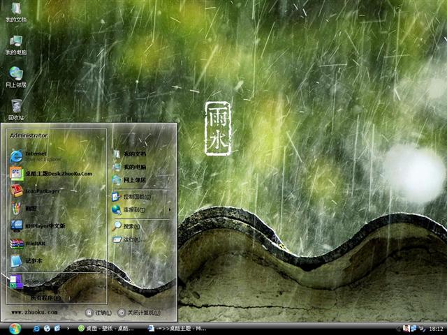The image size is (447, 335).
Task: Expand 所有程序 all programs list
Action: click(x=45, y=298)
